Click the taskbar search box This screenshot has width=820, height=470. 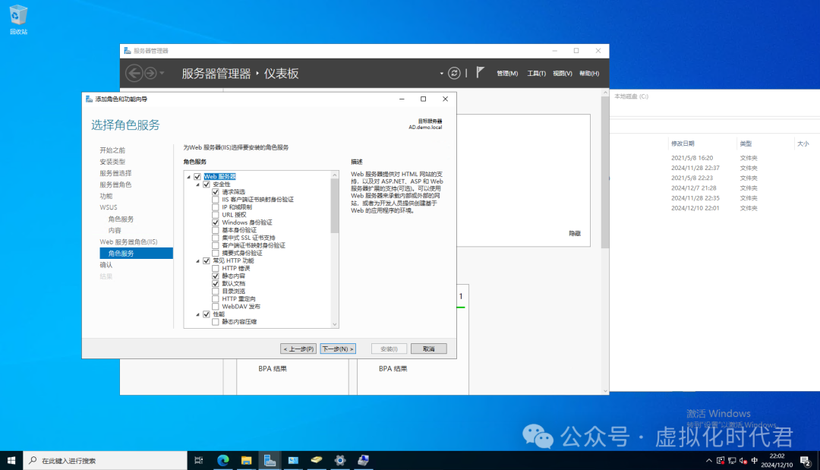(x=105, y=461)
